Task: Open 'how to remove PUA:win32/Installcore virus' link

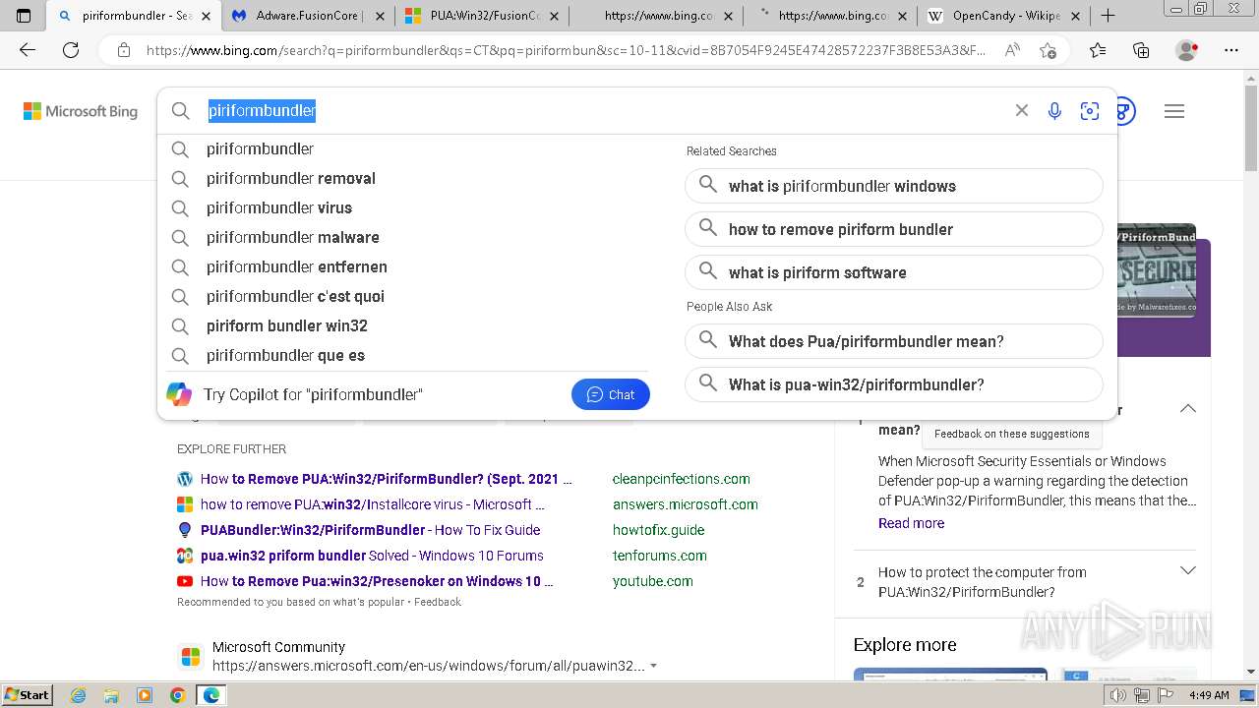Action: point(373,504)
